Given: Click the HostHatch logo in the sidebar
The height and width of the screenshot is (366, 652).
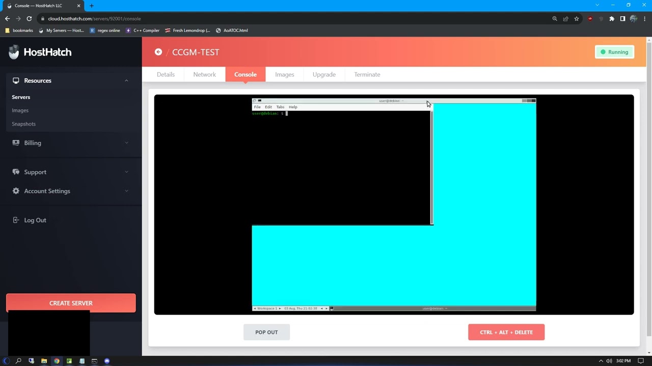Looking at the screenshot, I should pyautogui.click(x=40, y=52).
